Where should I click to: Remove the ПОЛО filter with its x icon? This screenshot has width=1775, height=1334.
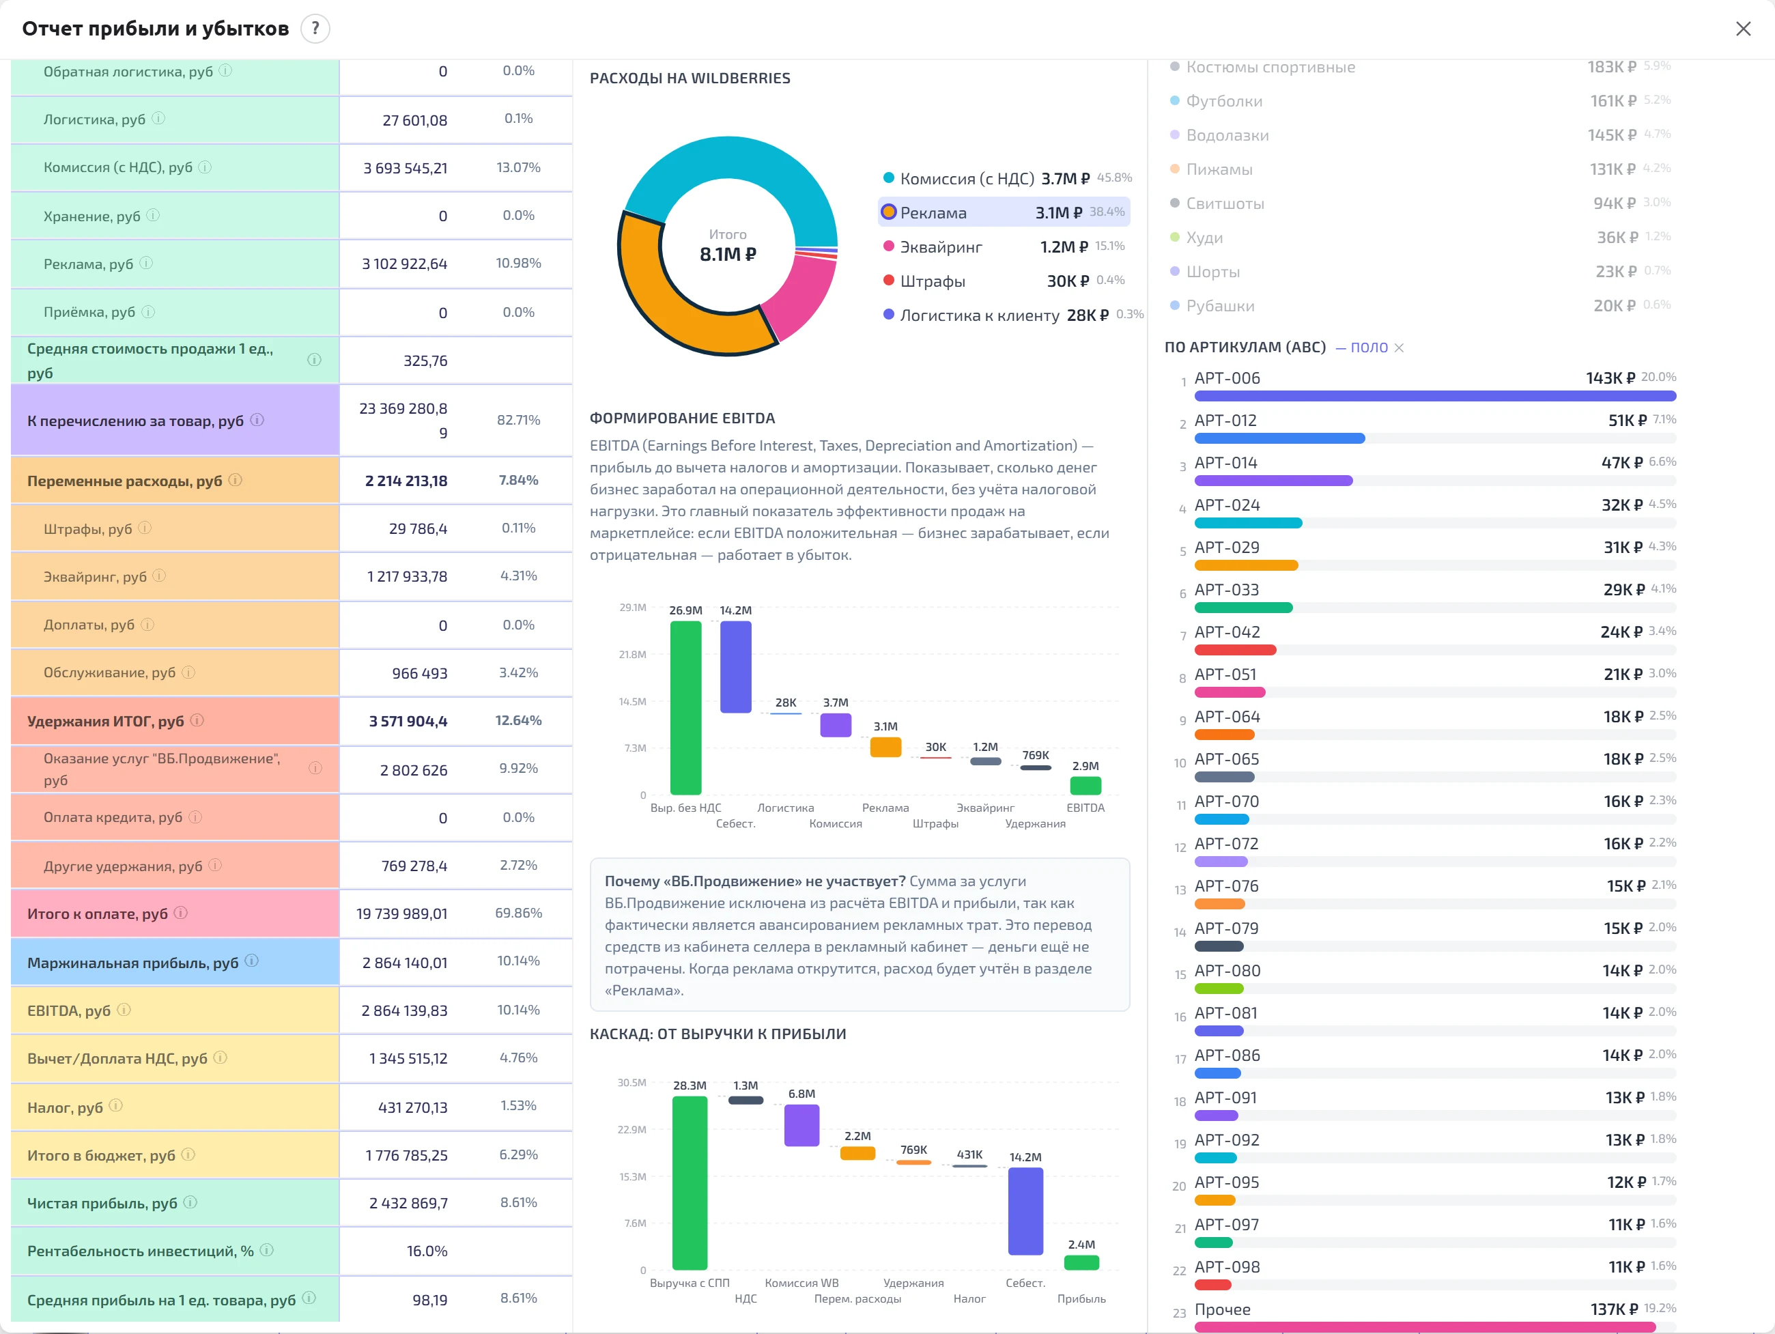[1399, 347]
